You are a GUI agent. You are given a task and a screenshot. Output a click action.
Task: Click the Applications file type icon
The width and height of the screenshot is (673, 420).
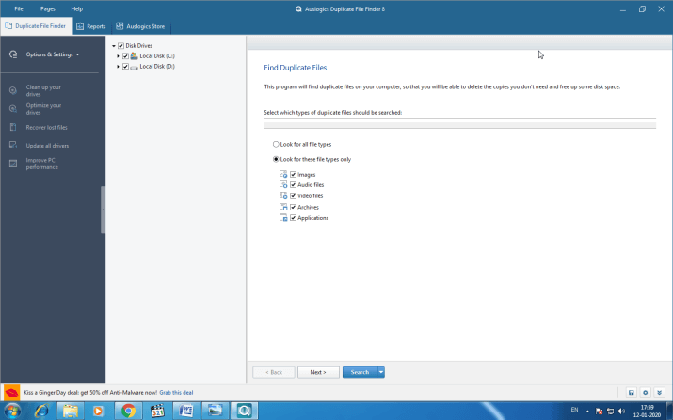click(x=283, y=218)
